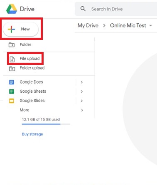The height and width of the screenshot is (185, 157).
Task: Click the search magnifier icon
Action: tap(83, 9)
